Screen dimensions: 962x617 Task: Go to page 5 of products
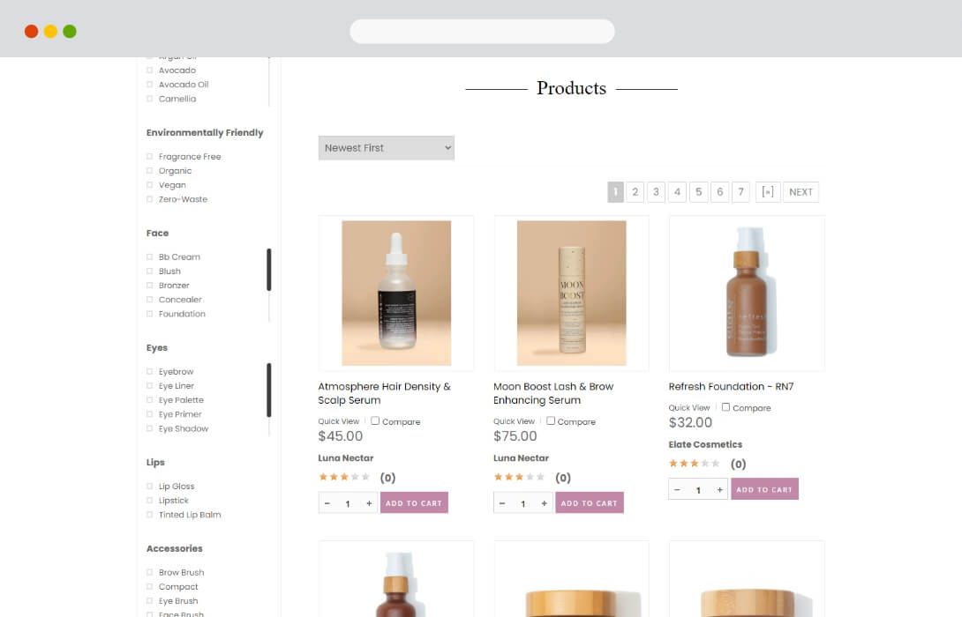pyautogui.click(x=698, y=192)
